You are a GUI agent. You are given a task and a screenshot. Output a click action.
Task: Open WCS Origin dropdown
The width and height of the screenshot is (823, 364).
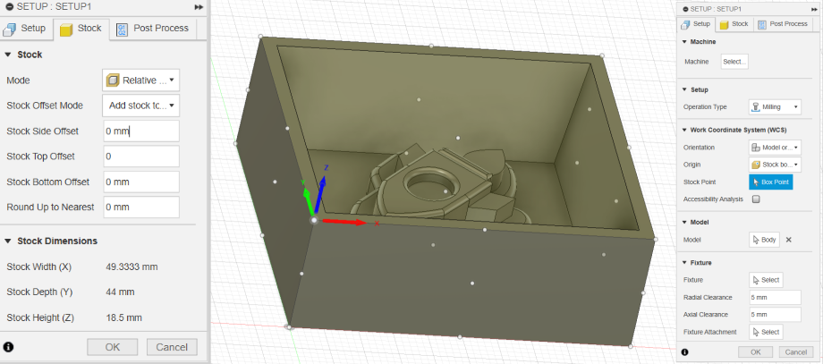[775, 165]
